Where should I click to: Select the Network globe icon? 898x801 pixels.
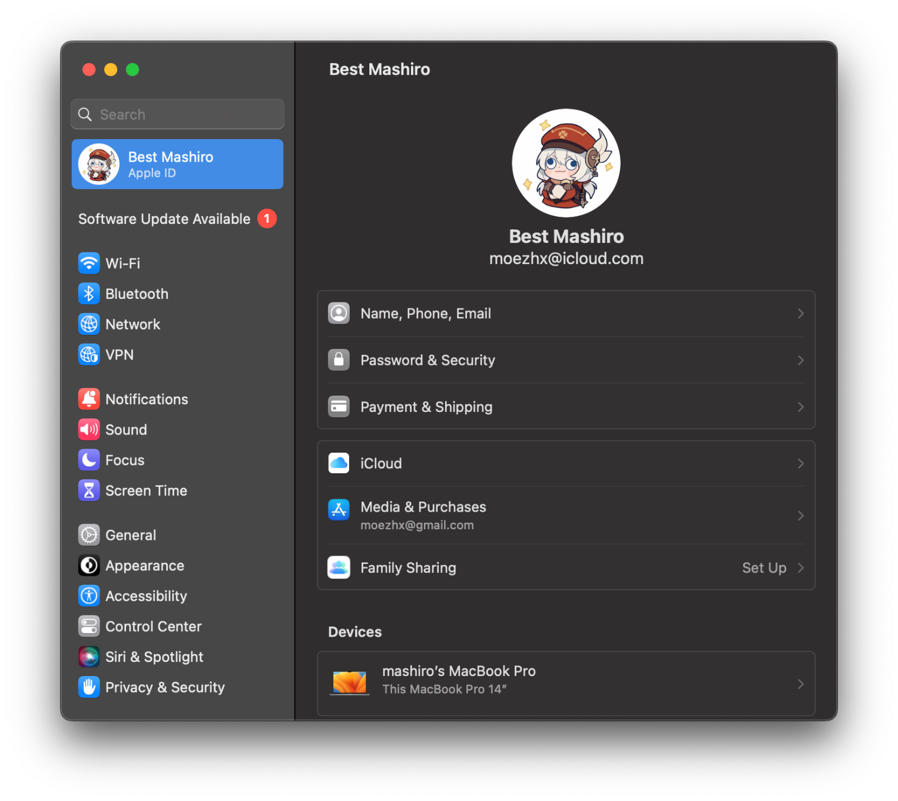pos(89,324)
